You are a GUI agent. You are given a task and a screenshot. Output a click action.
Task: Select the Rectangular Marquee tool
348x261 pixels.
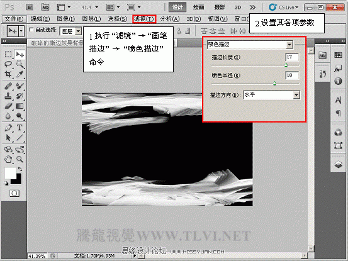pos(8,54)
